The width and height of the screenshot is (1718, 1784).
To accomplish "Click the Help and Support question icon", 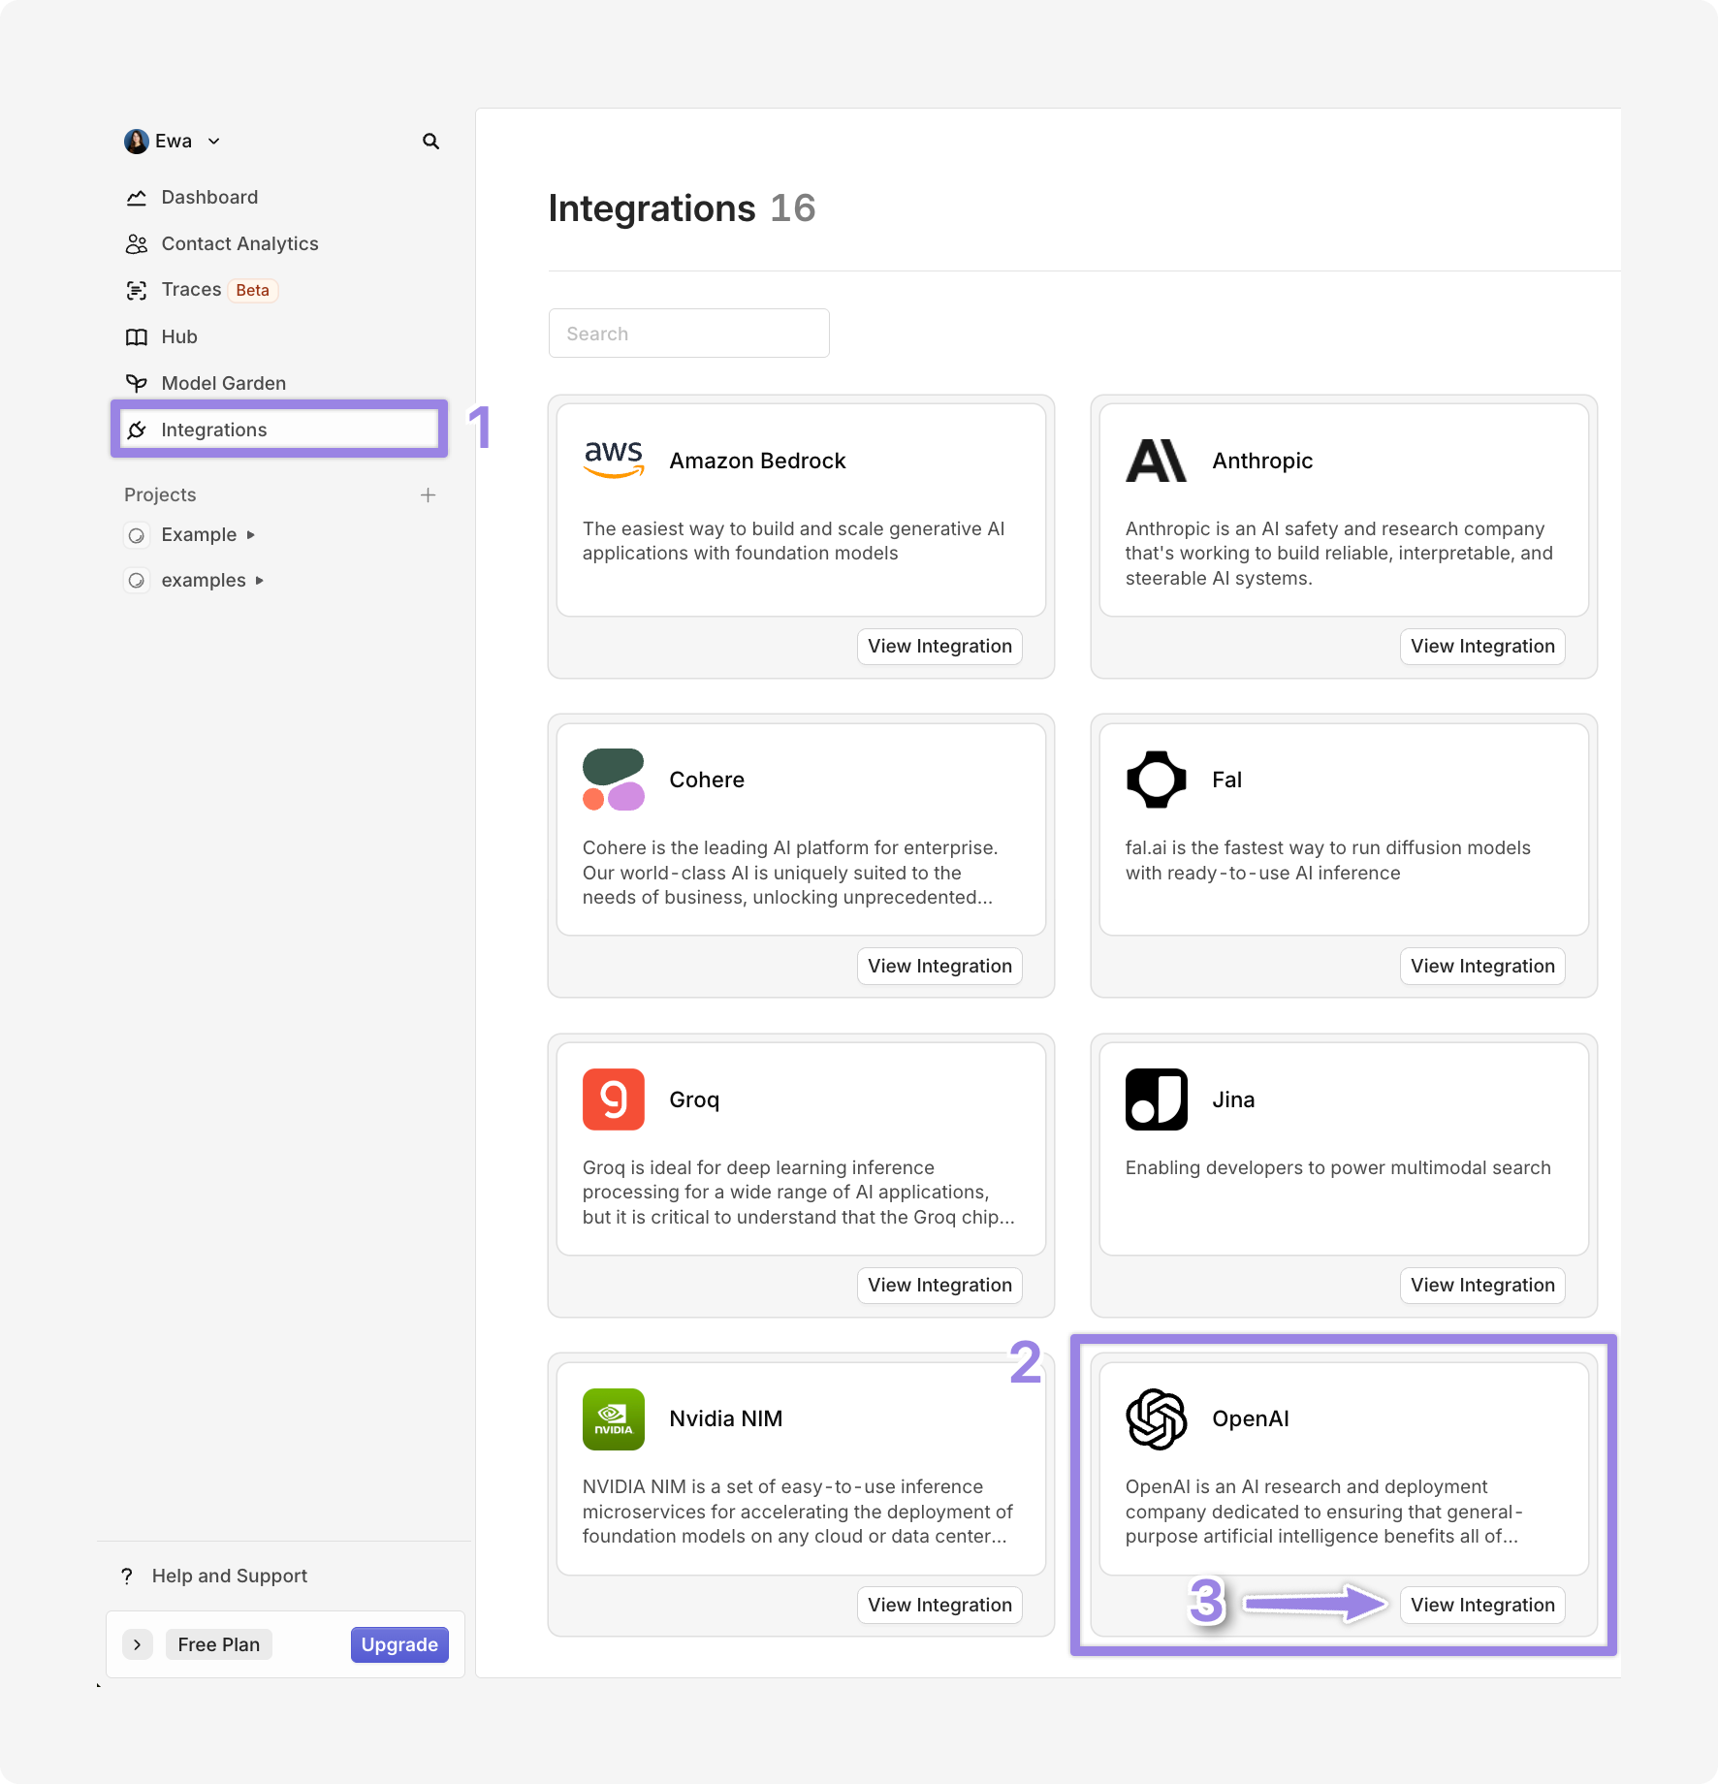I will tap(127, 1577).
